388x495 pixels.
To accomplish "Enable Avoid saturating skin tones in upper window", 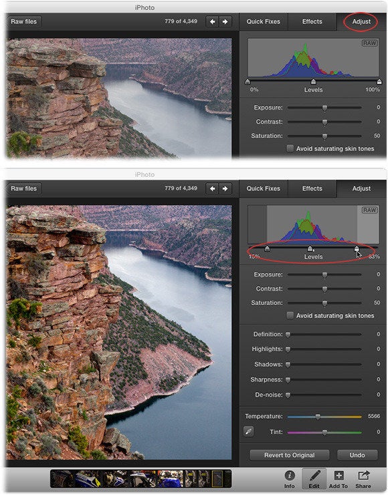I will tap(290, 148).
